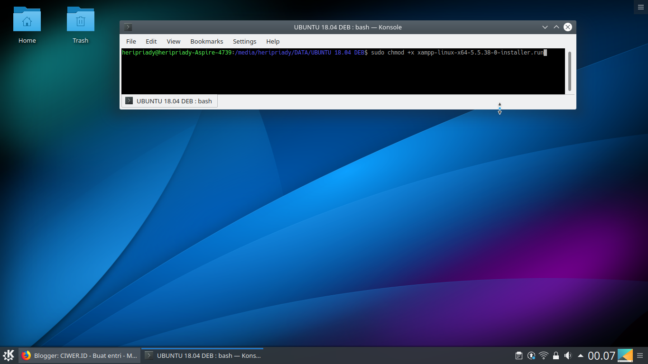Click the terminal icon on the bash tab
Image resolution: width=648 pixels, height=364 pixels.
129,100
